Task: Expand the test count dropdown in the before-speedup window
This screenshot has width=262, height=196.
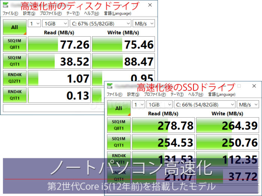Action: click(34, 24)
